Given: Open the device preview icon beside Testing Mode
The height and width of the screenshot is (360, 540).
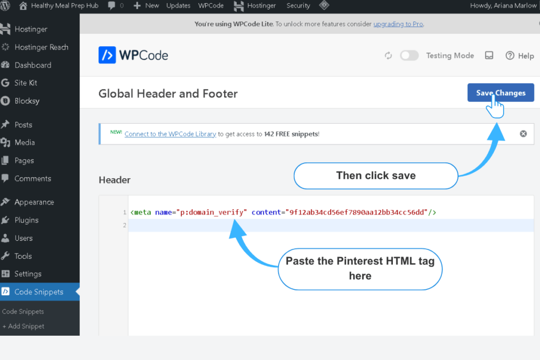Looking at the screenshot, I should click(489, 55).
